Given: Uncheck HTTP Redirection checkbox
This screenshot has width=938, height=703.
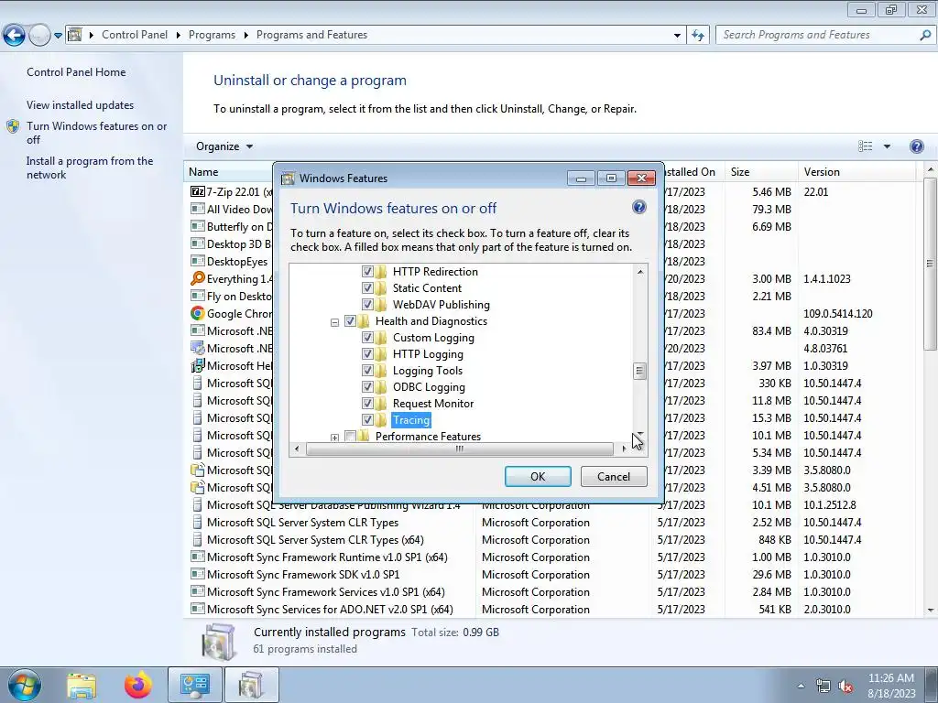Looking at the screenshot, I should (x=367, y=271).
